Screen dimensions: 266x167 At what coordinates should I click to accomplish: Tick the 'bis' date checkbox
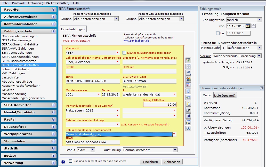click(x=218, y=33)
